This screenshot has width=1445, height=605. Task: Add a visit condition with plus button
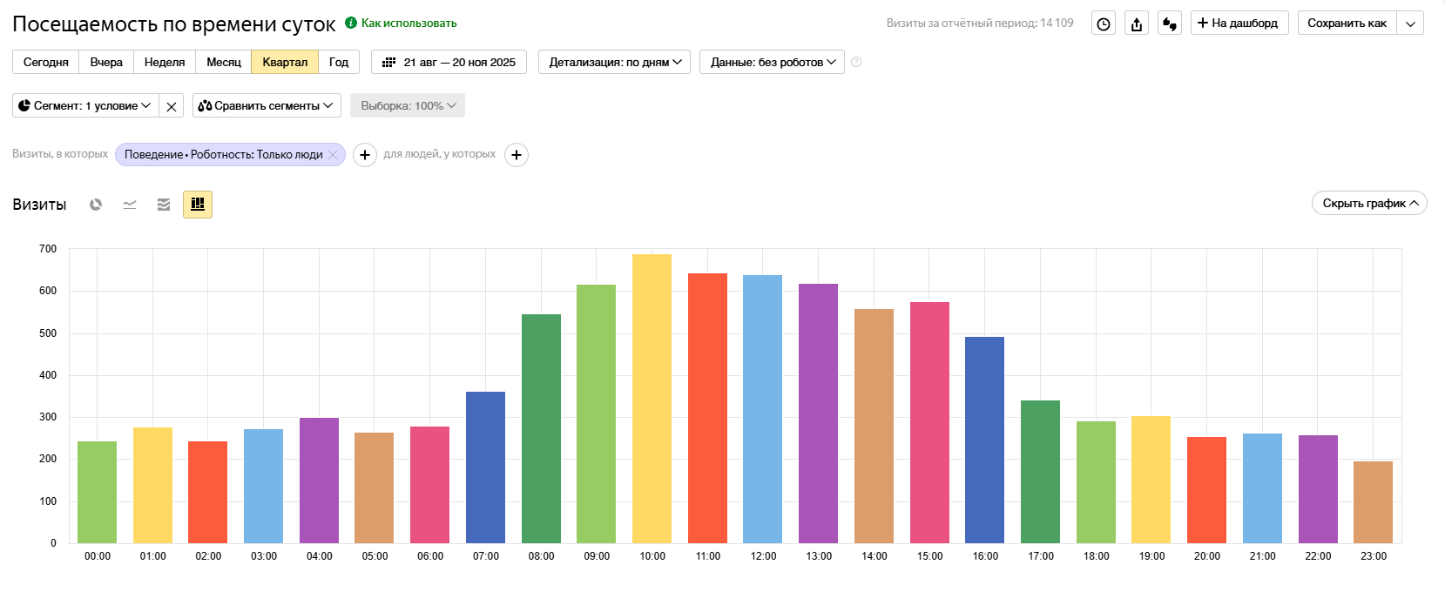click(x=365, y=155)
